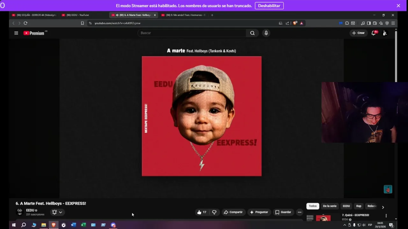The height and width of the screenshot is (229, 408).
Task: Open Excel from the taskbar
Action: [83, 225]
